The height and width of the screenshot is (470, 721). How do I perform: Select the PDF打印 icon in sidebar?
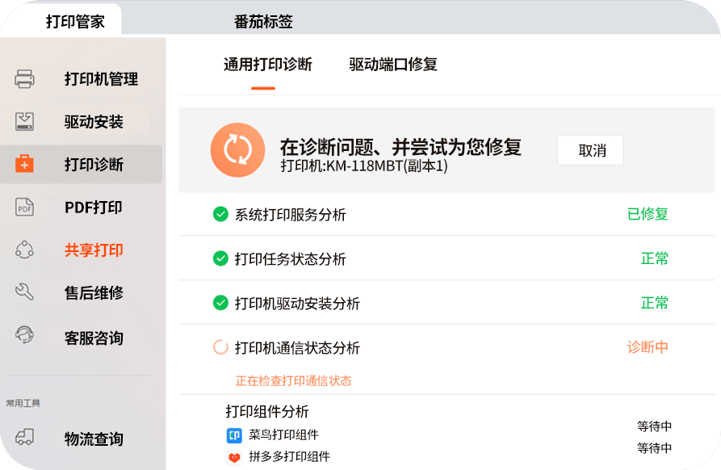24,208
